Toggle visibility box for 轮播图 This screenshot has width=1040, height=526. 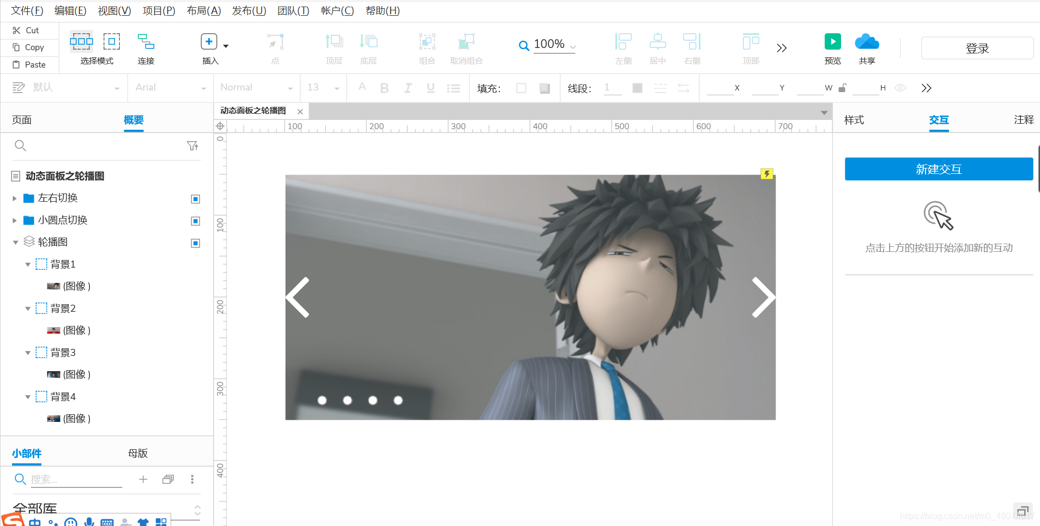196,243
